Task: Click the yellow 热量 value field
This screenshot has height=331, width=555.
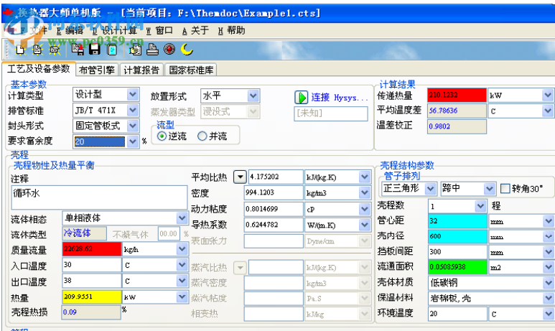Action: [x=92, y=297]
